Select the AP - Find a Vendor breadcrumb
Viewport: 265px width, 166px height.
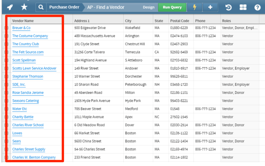(x=106, y=7)
